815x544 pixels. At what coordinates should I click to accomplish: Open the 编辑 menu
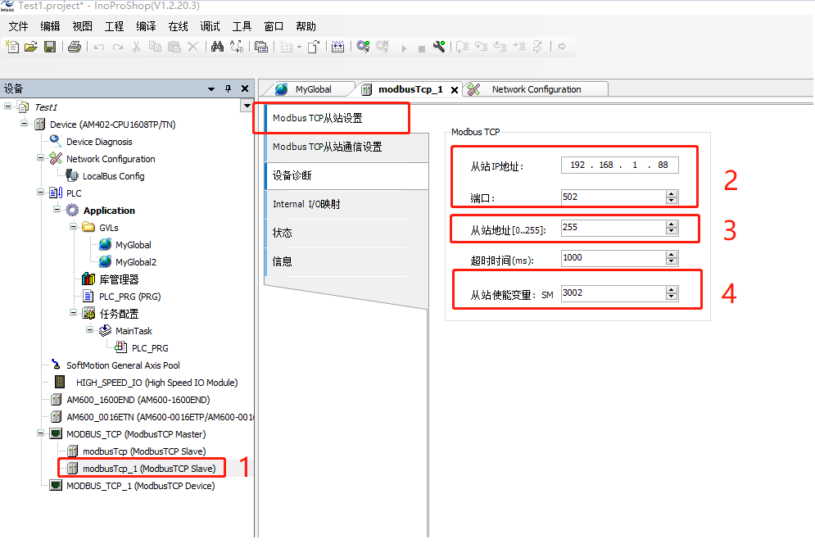tap(51, 26)
